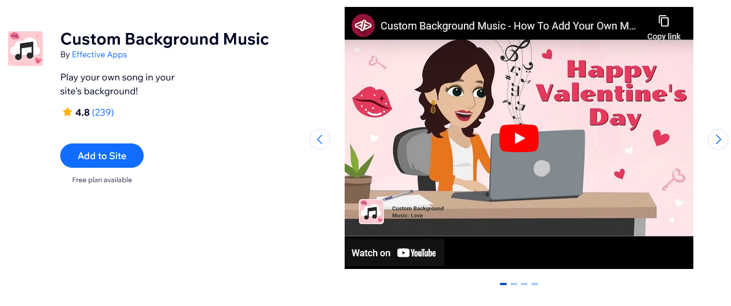This screenshot has width=731, height=306.
Task: Click the gold star rating icon
Action: tap(67, 112)
